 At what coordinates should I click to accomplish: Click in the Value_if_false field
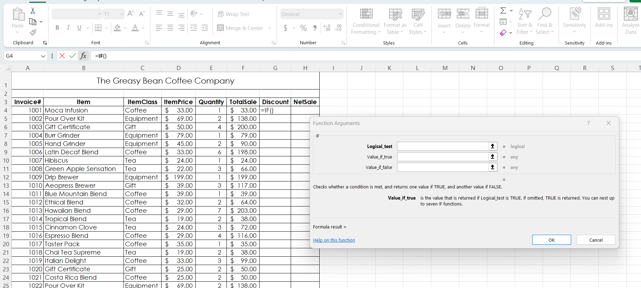pyautogui.click(x=442, y=167)
